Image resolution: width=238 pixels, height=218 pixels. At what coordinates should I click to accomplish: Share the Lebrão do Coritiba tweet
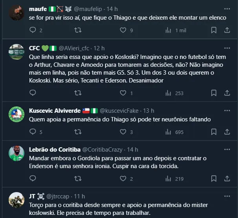(x=227, y=179)
